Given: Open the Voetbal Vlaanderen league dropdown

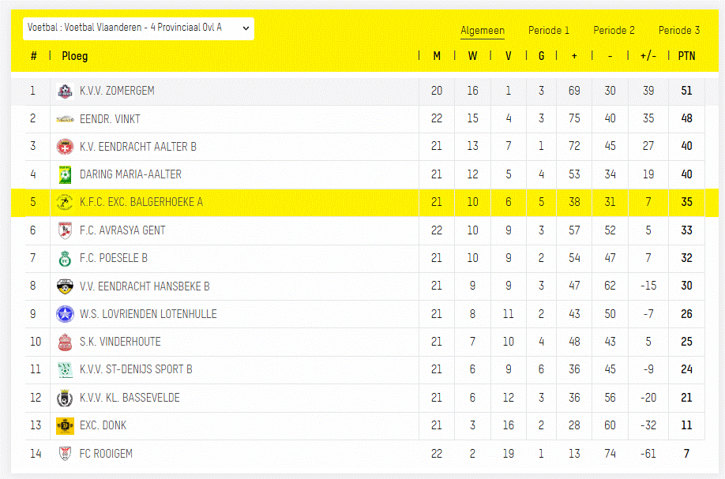Looking at the screenshot, I should pos(138,28).
